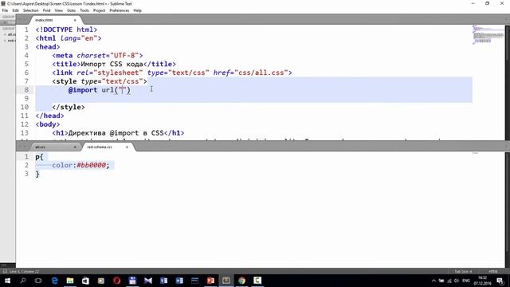
Task: Click the h1 text Директива @import в CSS
Action: click(116, 133)
